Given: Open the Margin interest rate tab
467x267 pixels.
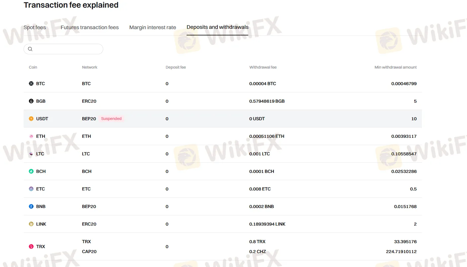Looking at the screenshot, I should point(153,27).
